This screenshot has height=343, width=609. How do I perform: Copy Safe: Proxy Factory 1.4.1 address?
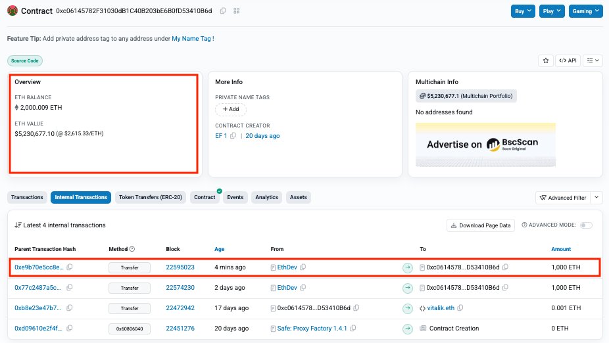coord(353,329)
